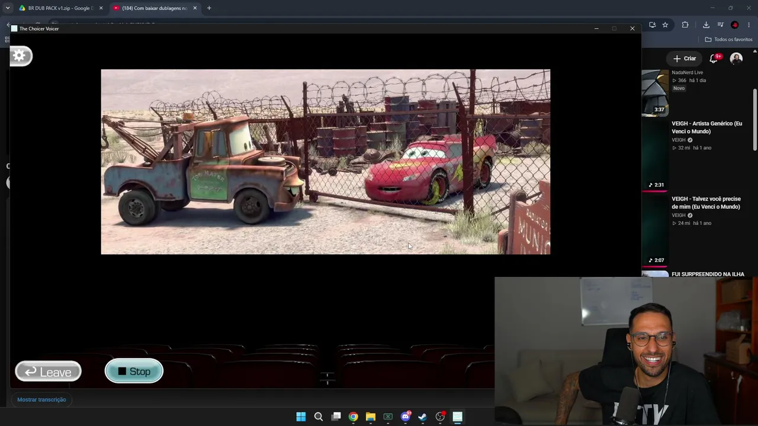Open the 'Todos os favoritos' bookmarks folder

(728, 40)
